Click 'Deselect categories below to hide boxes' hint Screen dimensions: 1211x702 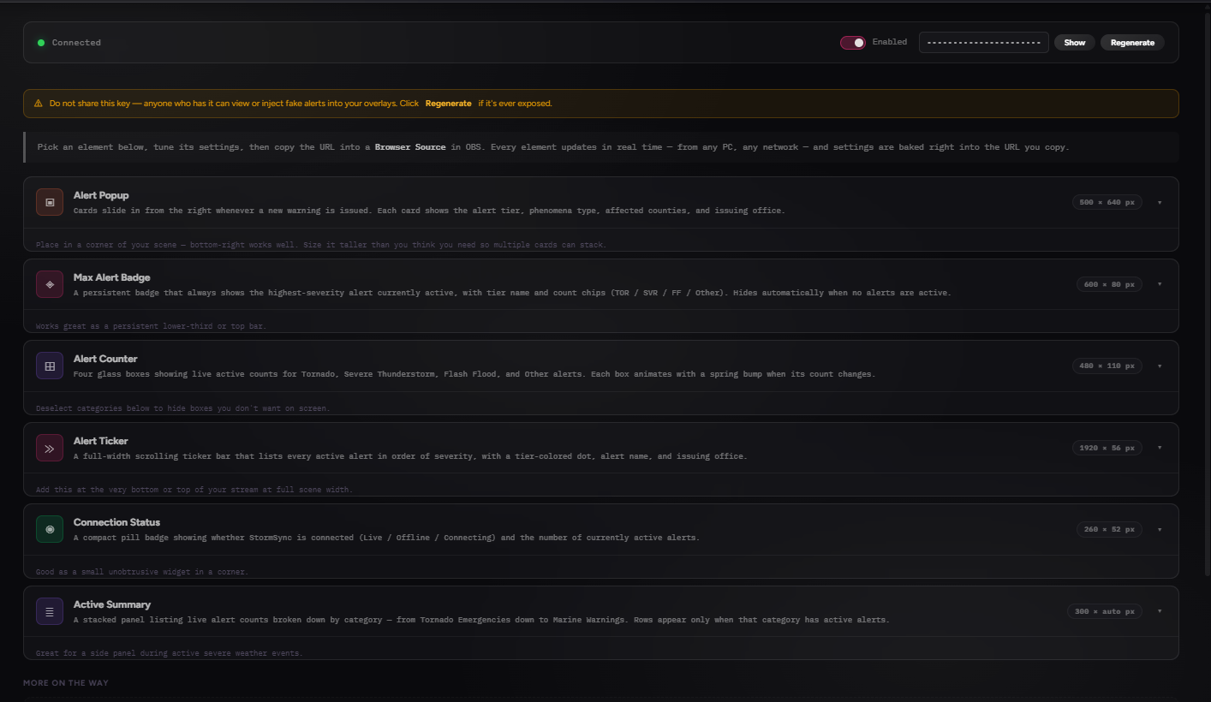point(182,408)
